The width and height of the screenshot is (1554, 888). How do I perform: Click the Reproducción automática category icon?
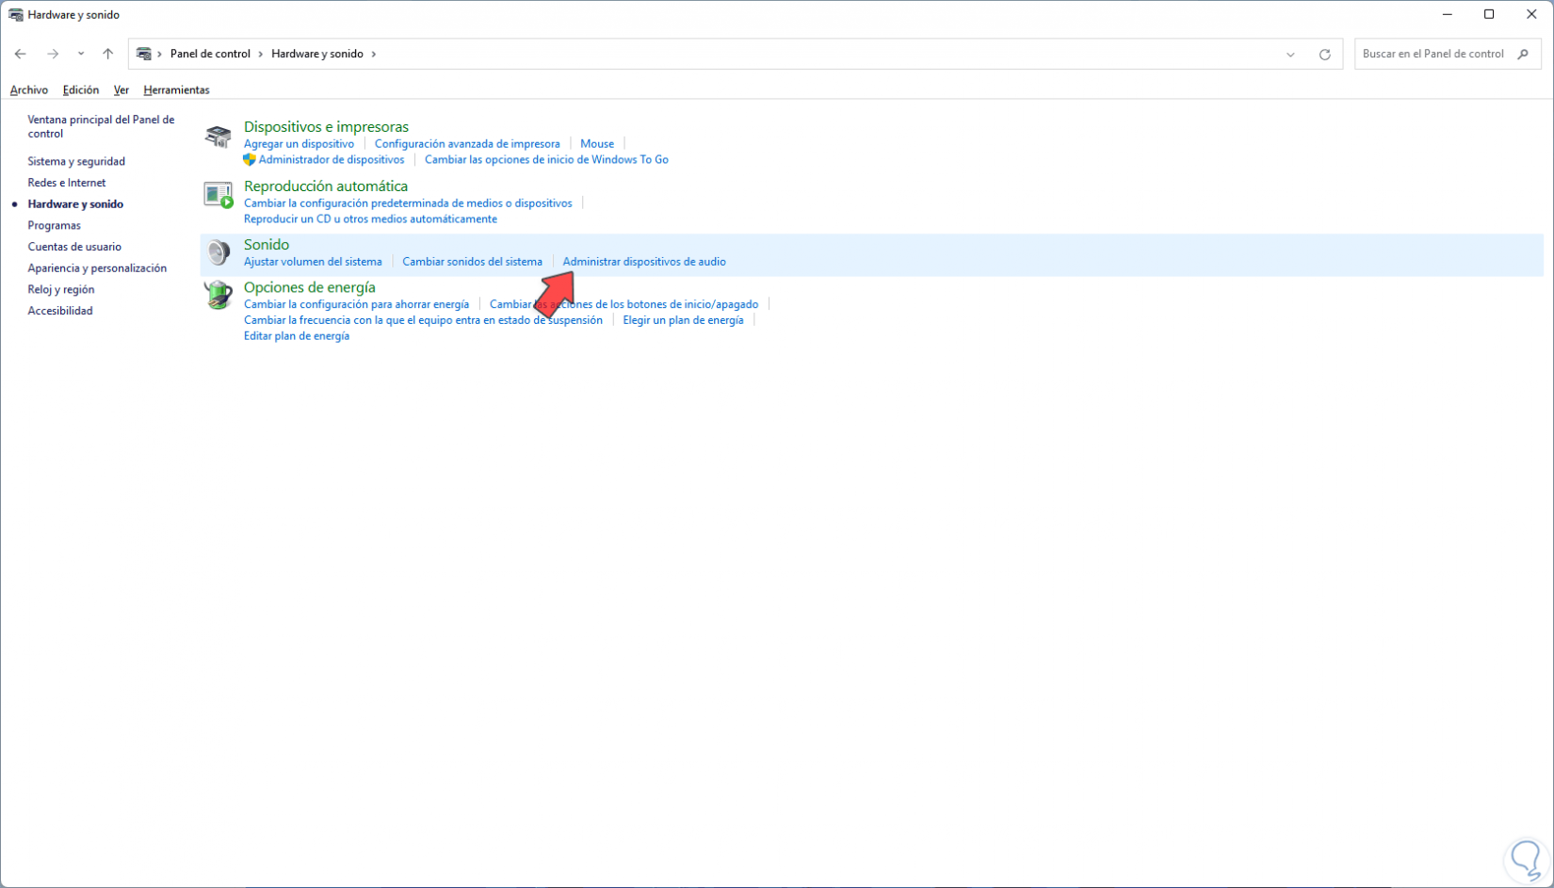(x=219, y=195)
